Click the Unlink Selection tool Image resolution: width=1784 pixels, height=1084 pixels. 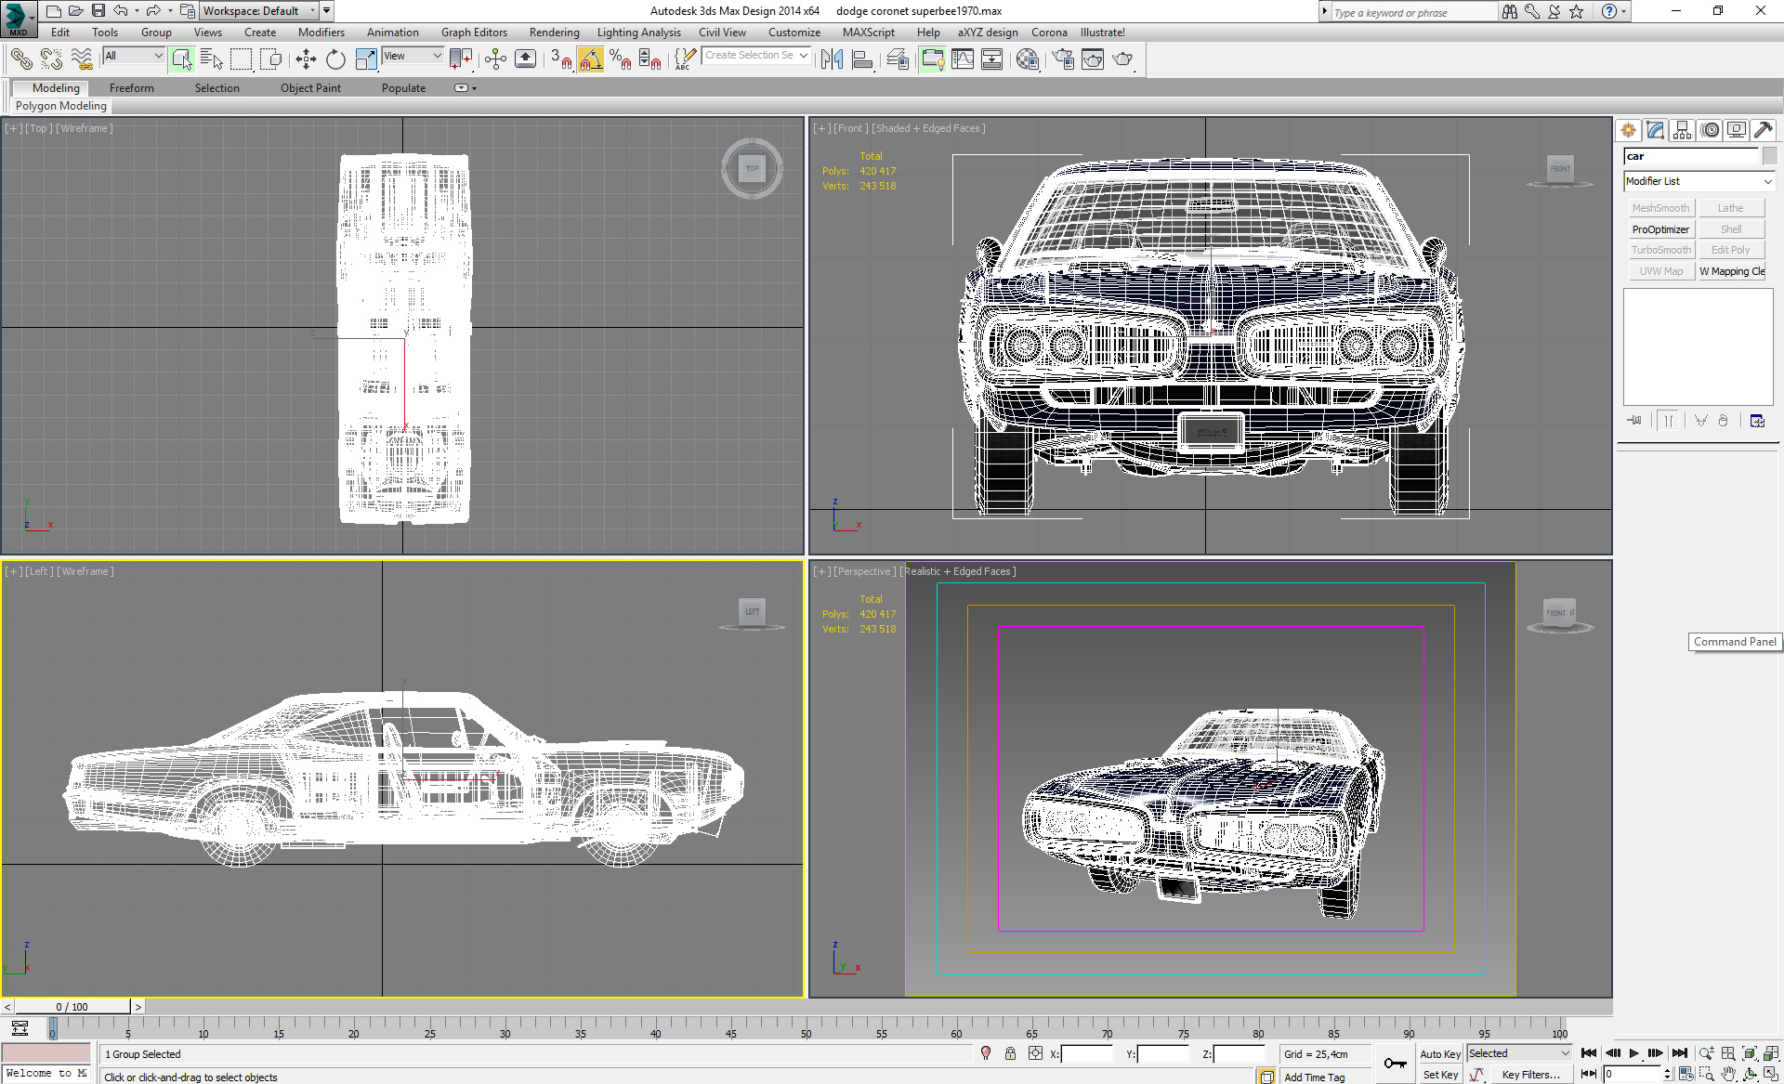click(x=51, y=59)
